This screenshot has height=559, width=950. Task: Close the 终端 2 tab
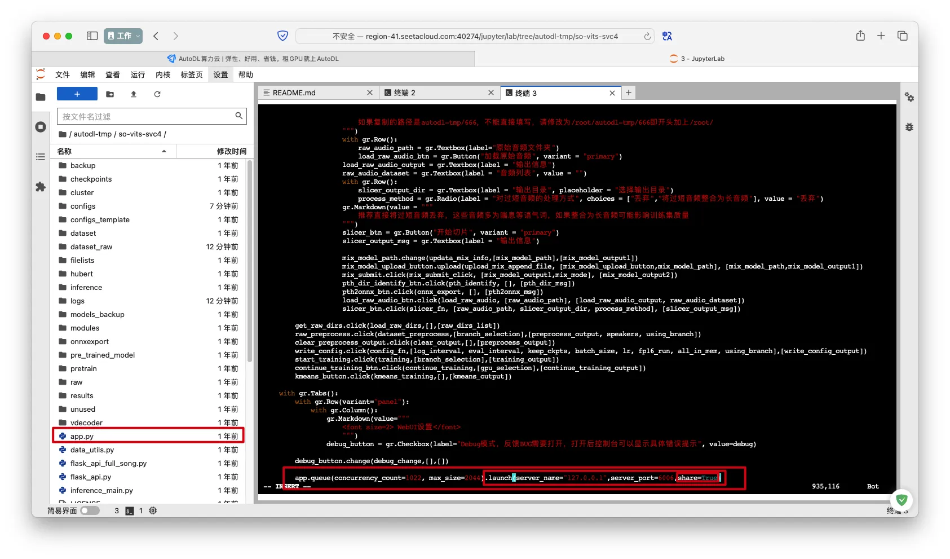(491, 93)
